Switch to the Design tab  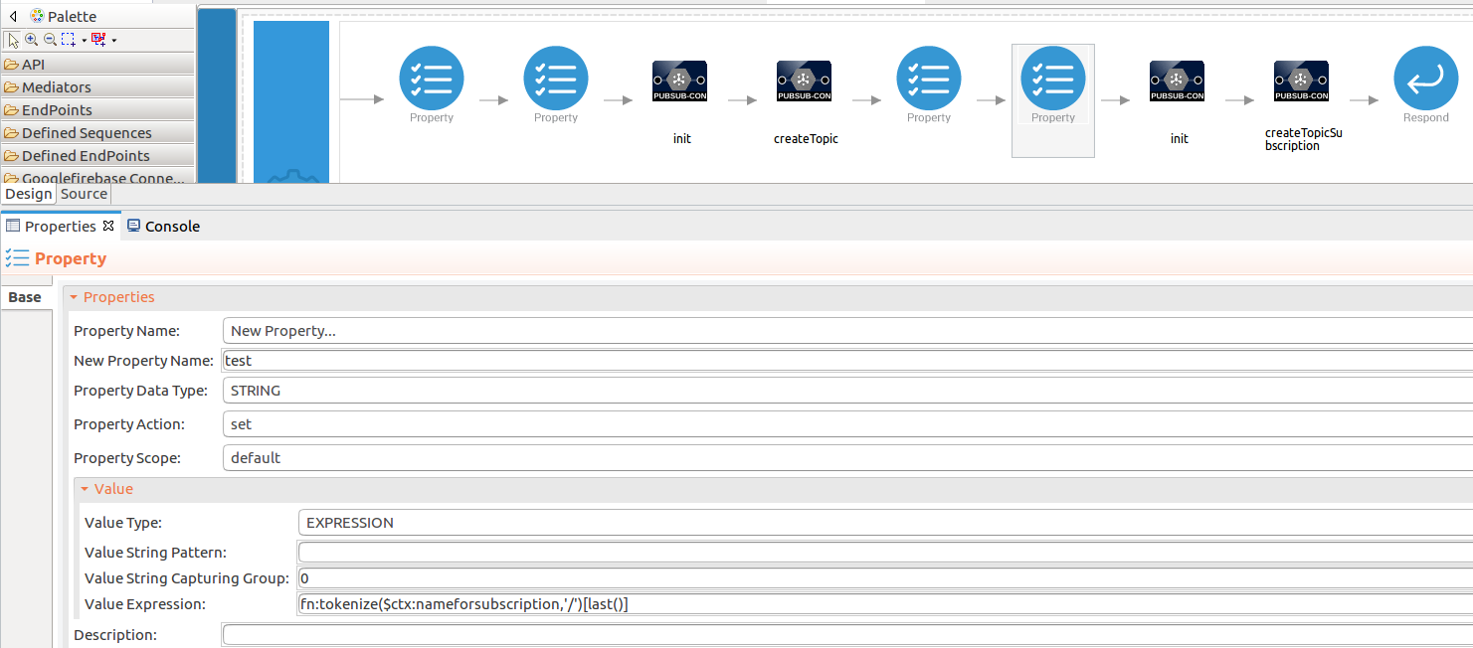point(29,194)
